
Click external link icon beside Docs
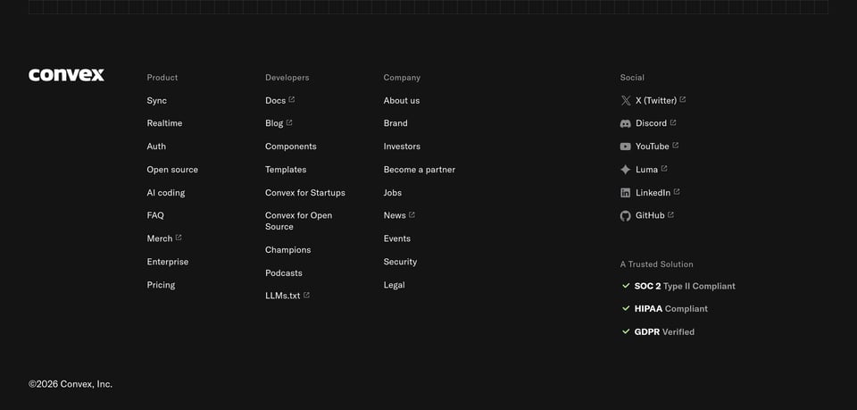292,99
